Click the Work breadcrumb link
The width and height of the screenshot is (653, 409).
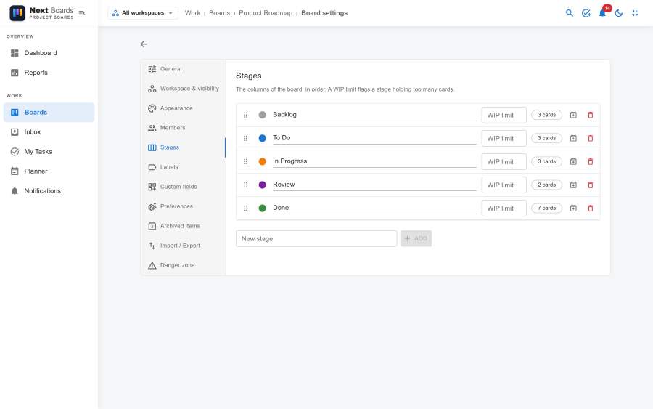pos(192,13)
